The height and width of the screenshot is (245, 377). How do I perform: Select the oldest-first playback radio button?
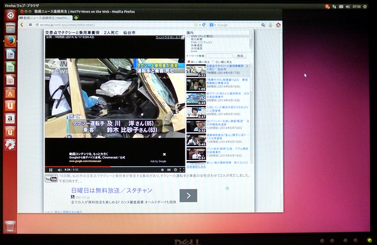coord(213,62)
